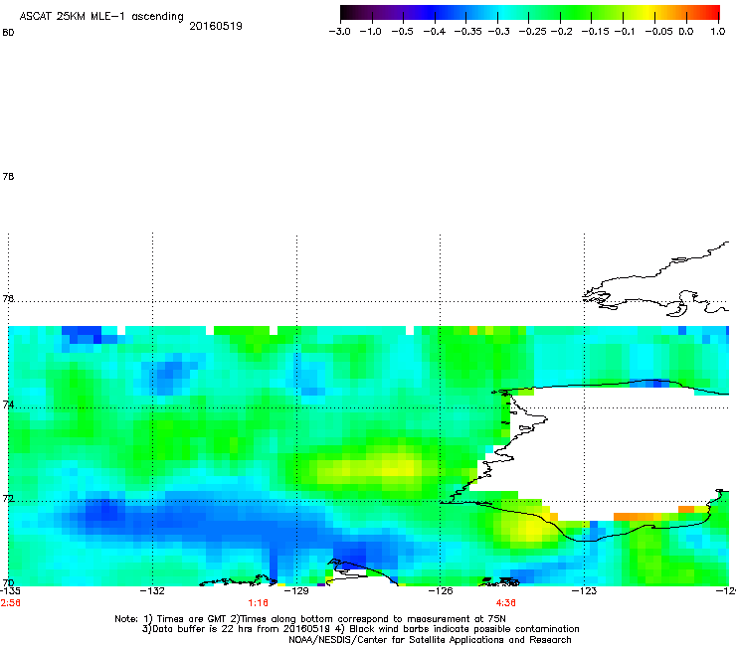Select the red "1:18" time label
736x646 pixels.
[x=259, y=603]
